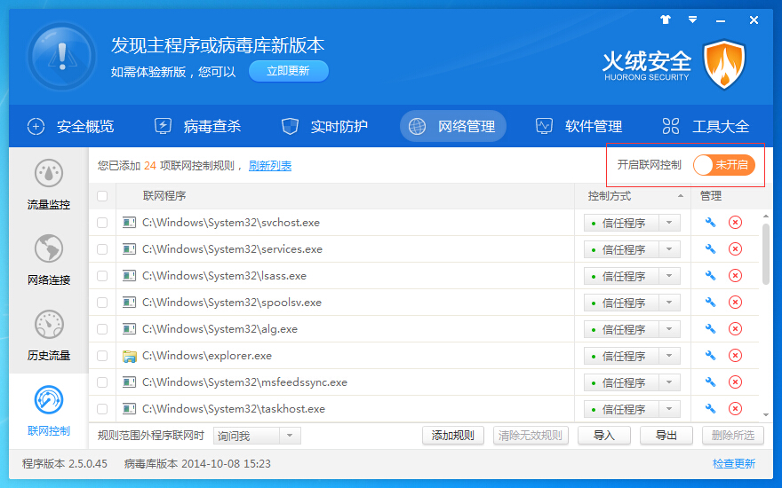Screen dimensions: 782x488
Task: Open the 网络连接 globe sidebar icon
Action: tap(48, 250)
